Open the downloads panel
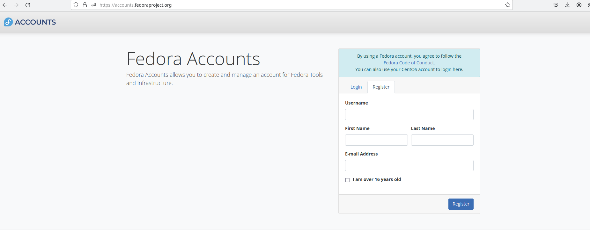The width and height of the screenshot is (590, 239). click(x=567, y=5)
